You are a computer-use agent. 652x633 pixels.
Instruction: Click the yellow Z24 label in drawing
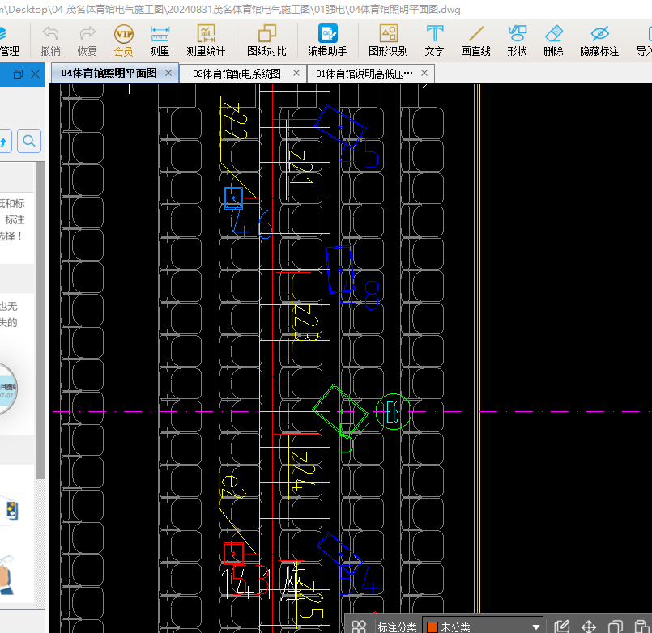[x=302, y=471]
